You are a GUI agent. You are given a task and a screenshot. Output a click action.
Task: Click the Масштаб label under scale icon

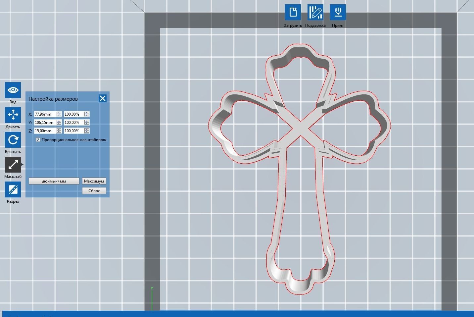13,177
